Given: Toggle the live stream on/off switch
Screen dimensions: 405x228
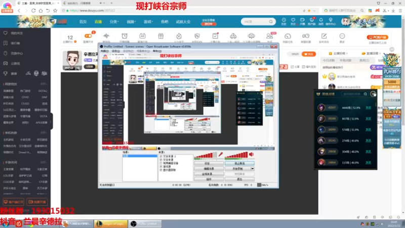Looking at the screenshot, I should (x=88, y=36).
